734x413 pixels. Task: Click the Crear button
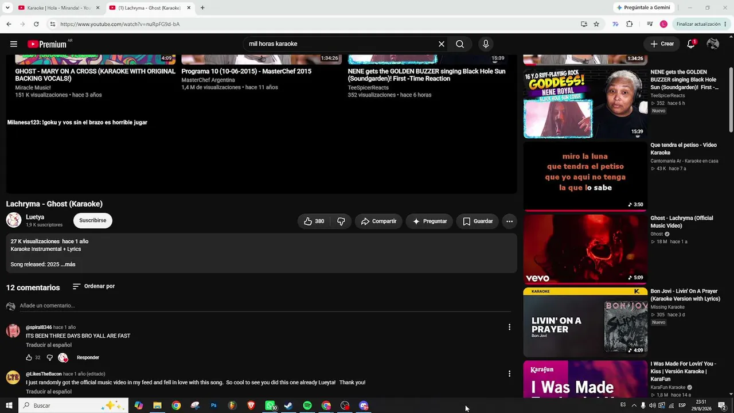point(662,44)
